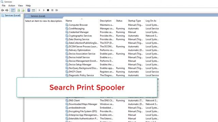
Task: Click the Show/Hide Action Pane toolbar icon
Action: pyautogui.click(x=33, y=10)
